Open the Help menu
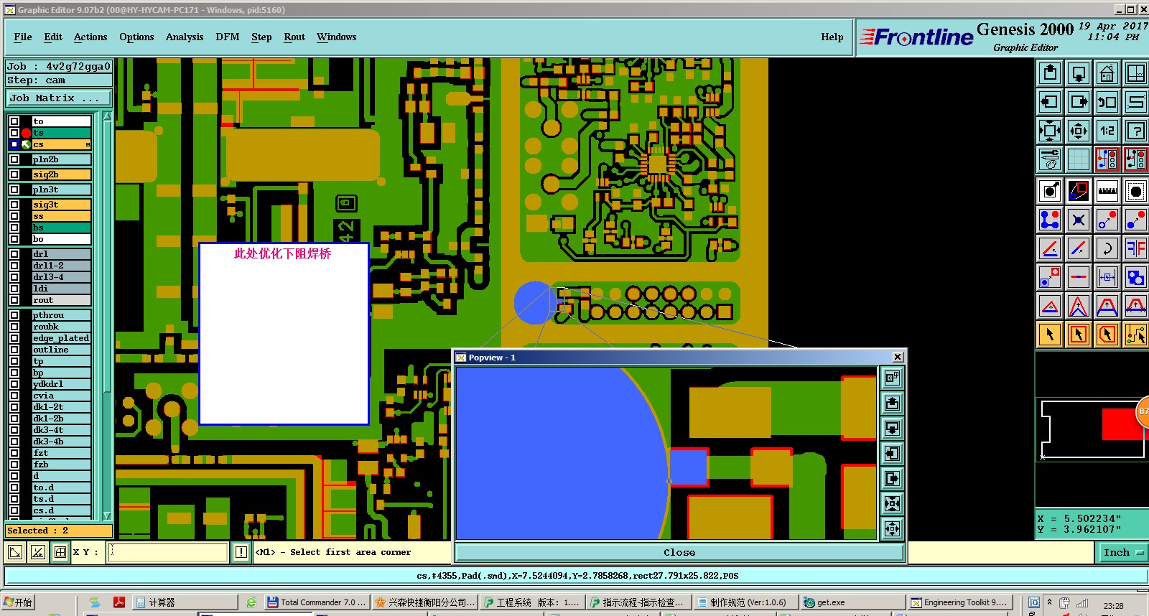The image size is (1149, 616). click(832, 37)
